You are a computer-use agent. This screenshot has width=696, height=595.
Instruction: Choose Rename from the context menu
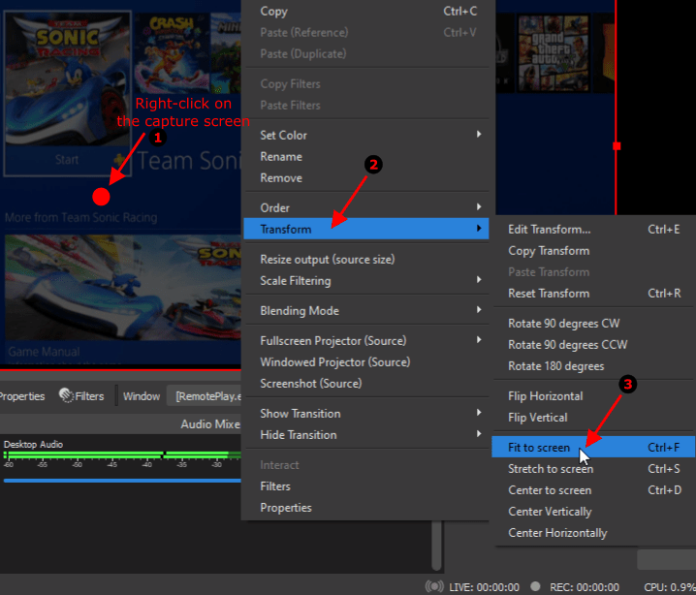[366, 157]
